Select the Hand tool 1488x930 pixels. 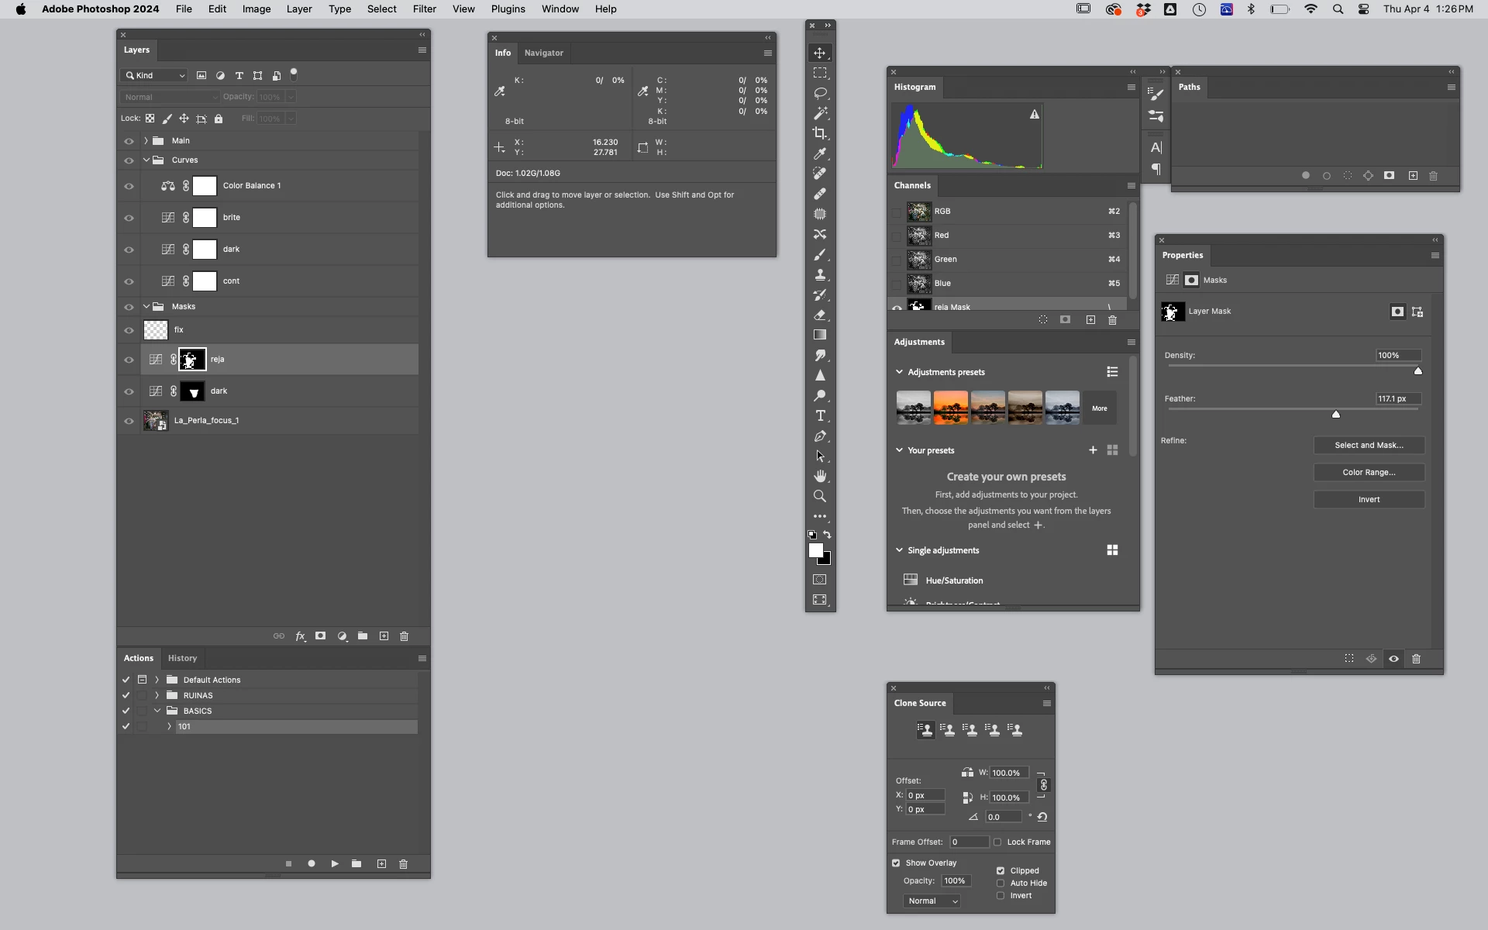pyautogui.click(x=820, y=477)
